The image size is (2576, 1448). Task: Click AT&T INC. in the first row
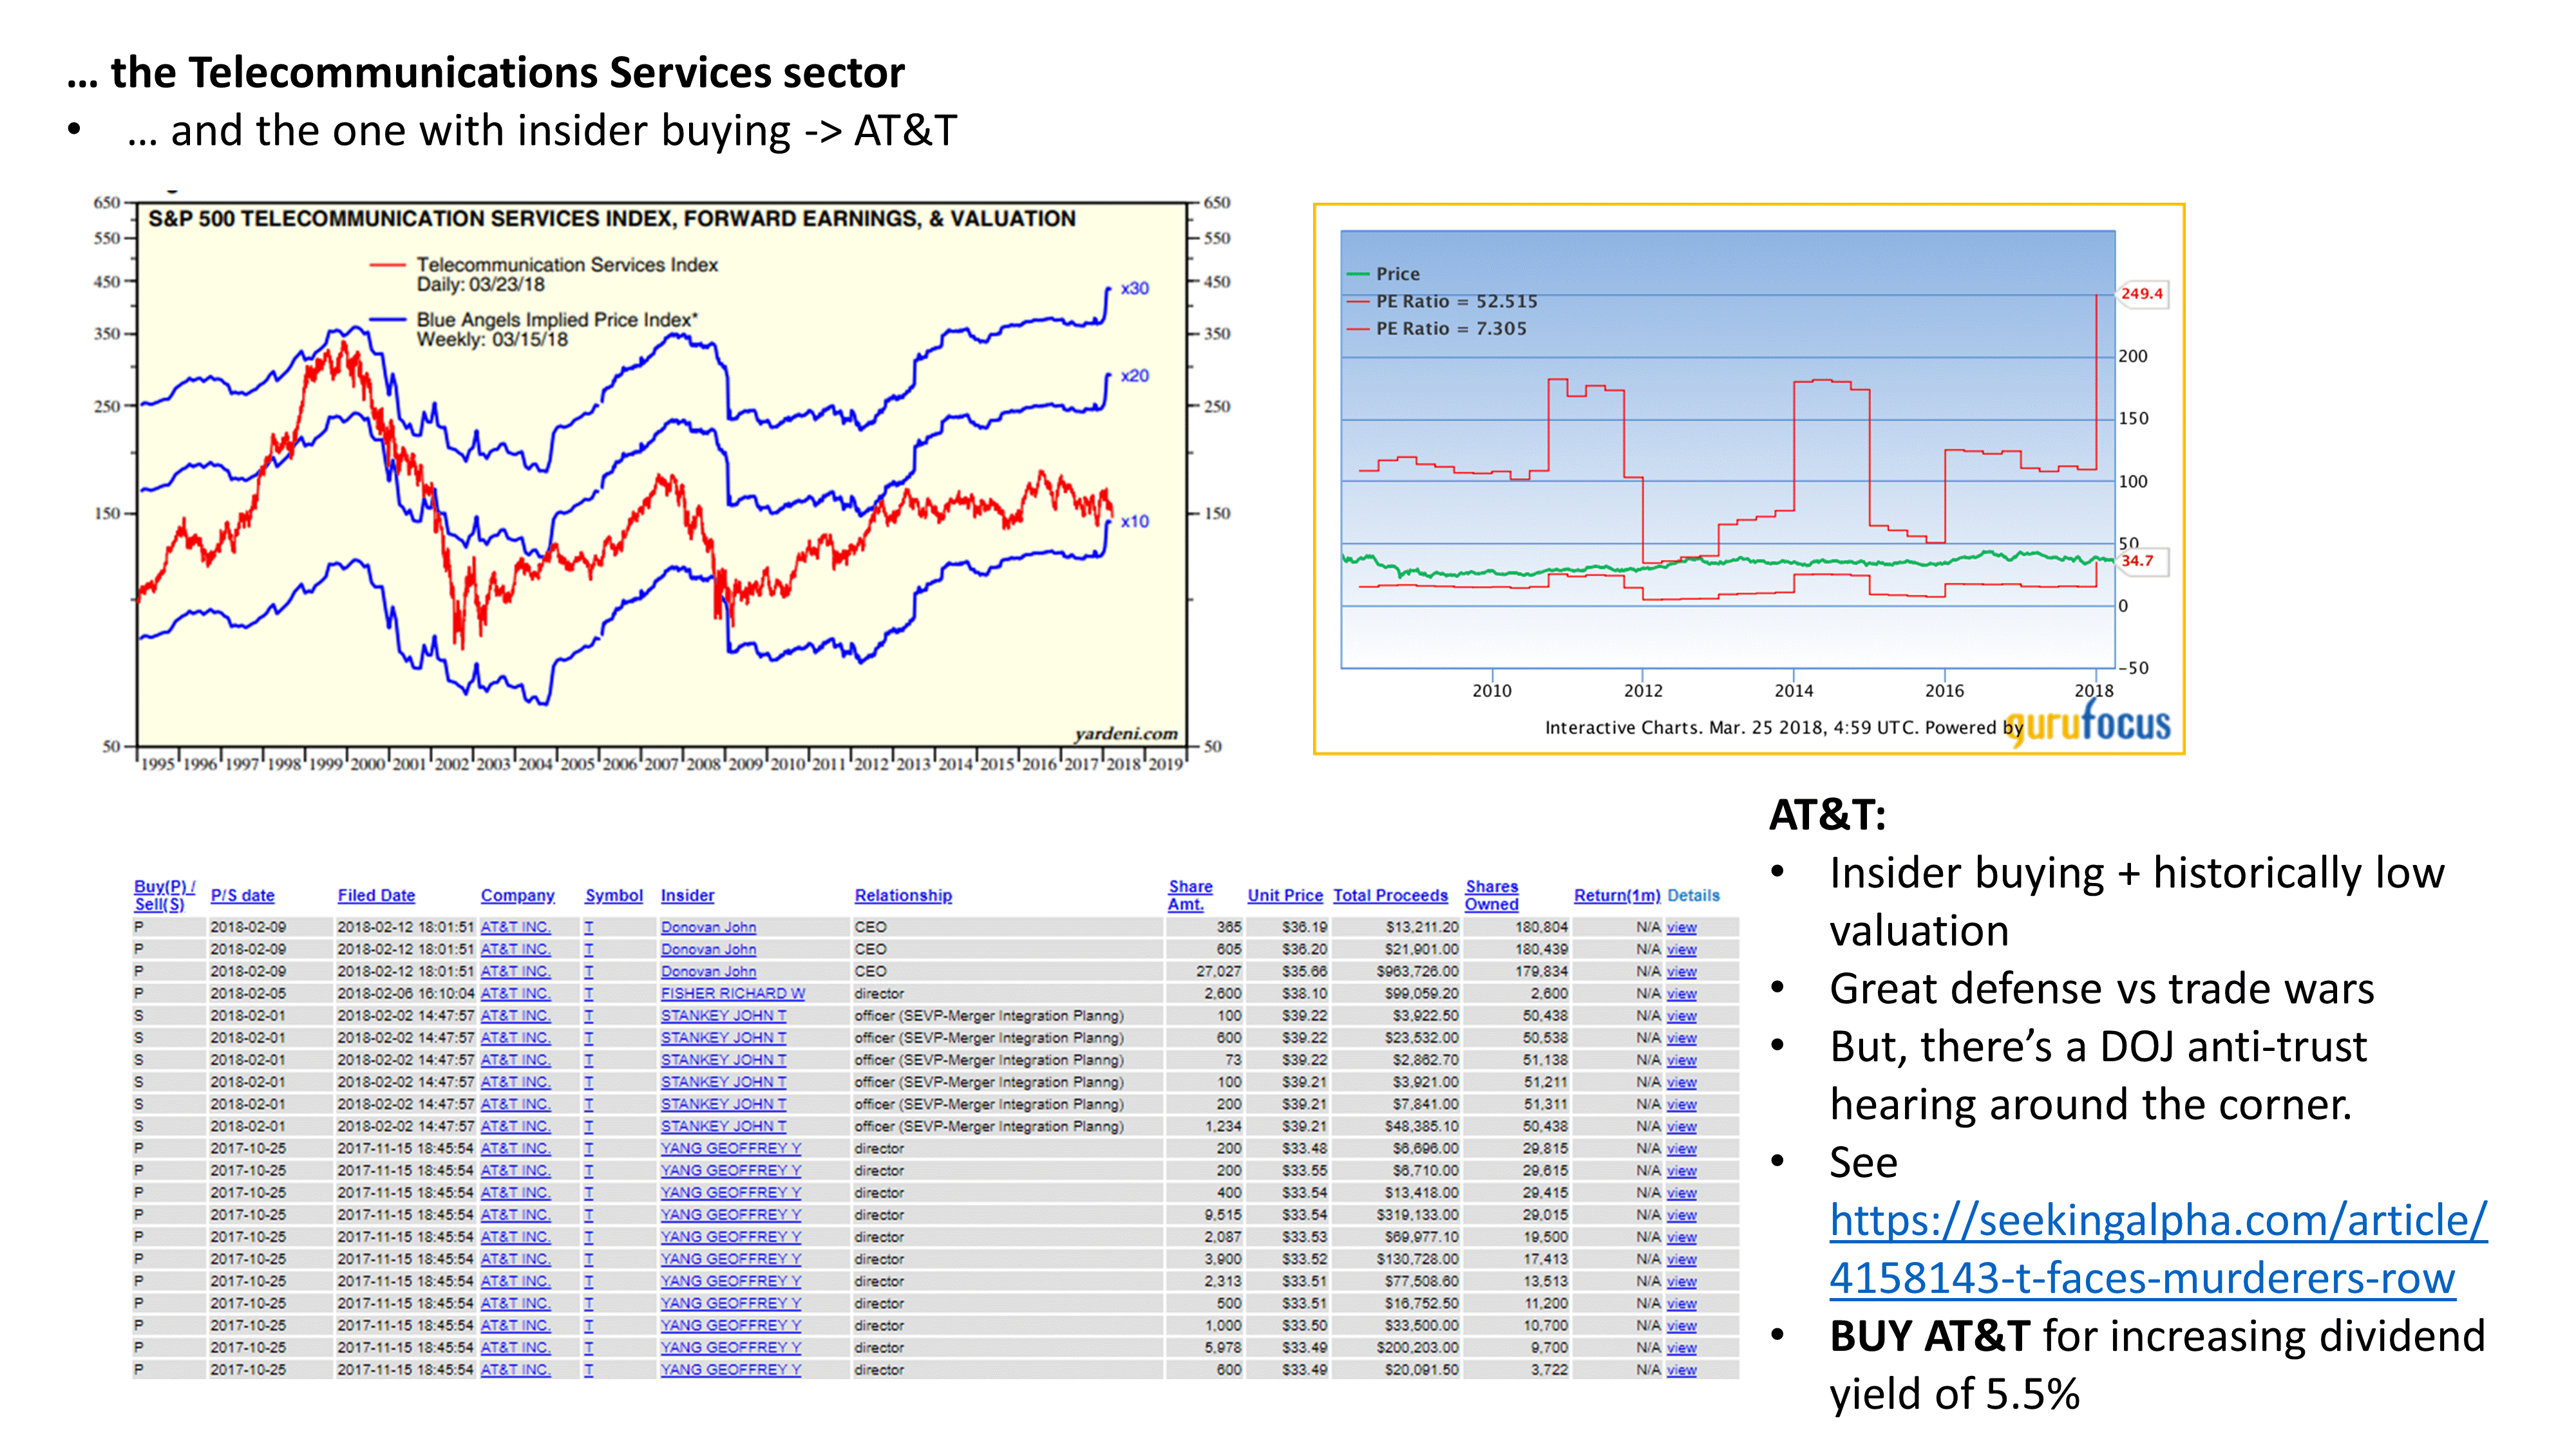[515, 927]
